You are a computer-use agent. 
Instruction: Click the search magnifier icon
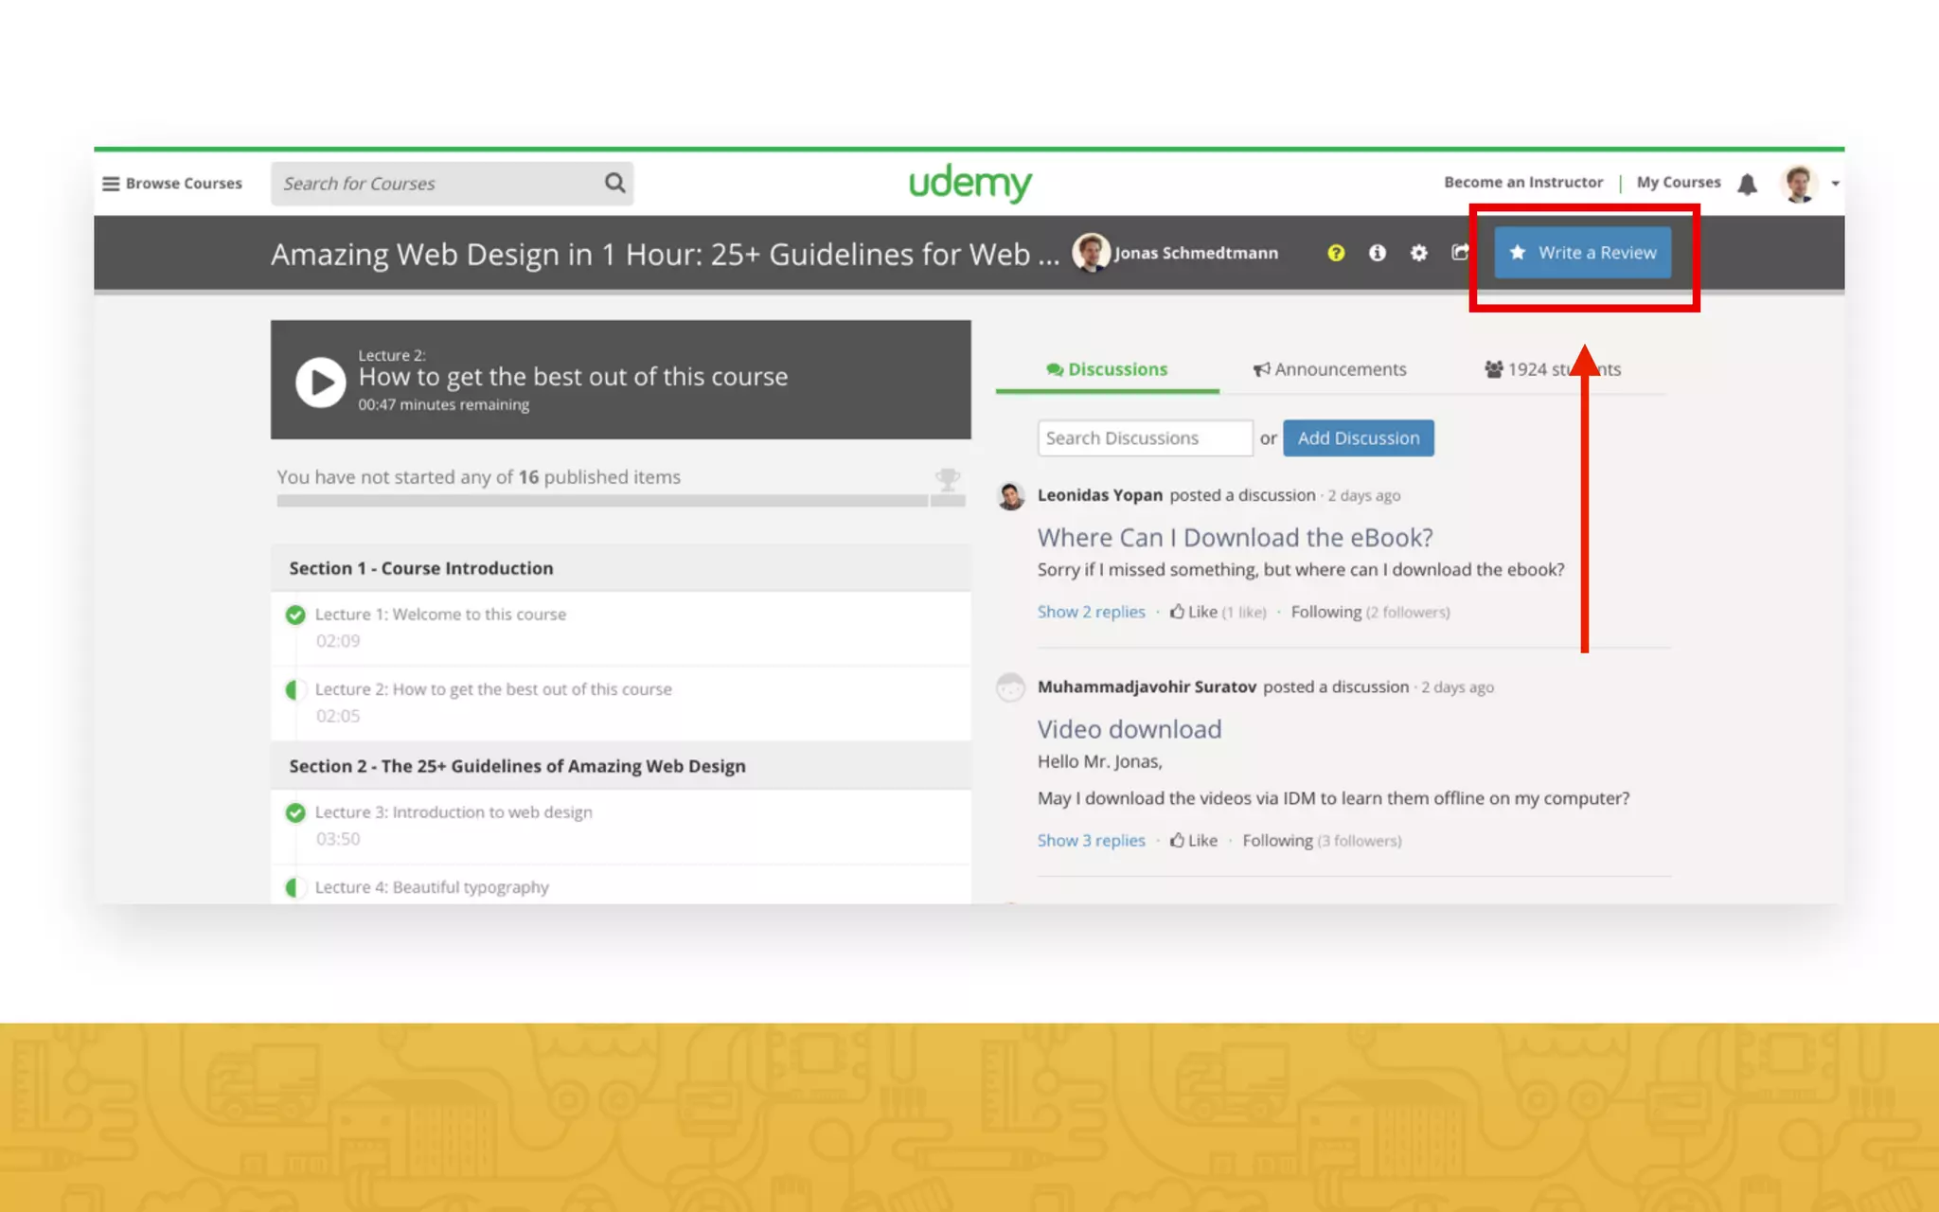tap(615, 183)
